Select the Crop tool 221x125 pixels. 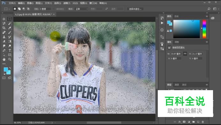4,28
